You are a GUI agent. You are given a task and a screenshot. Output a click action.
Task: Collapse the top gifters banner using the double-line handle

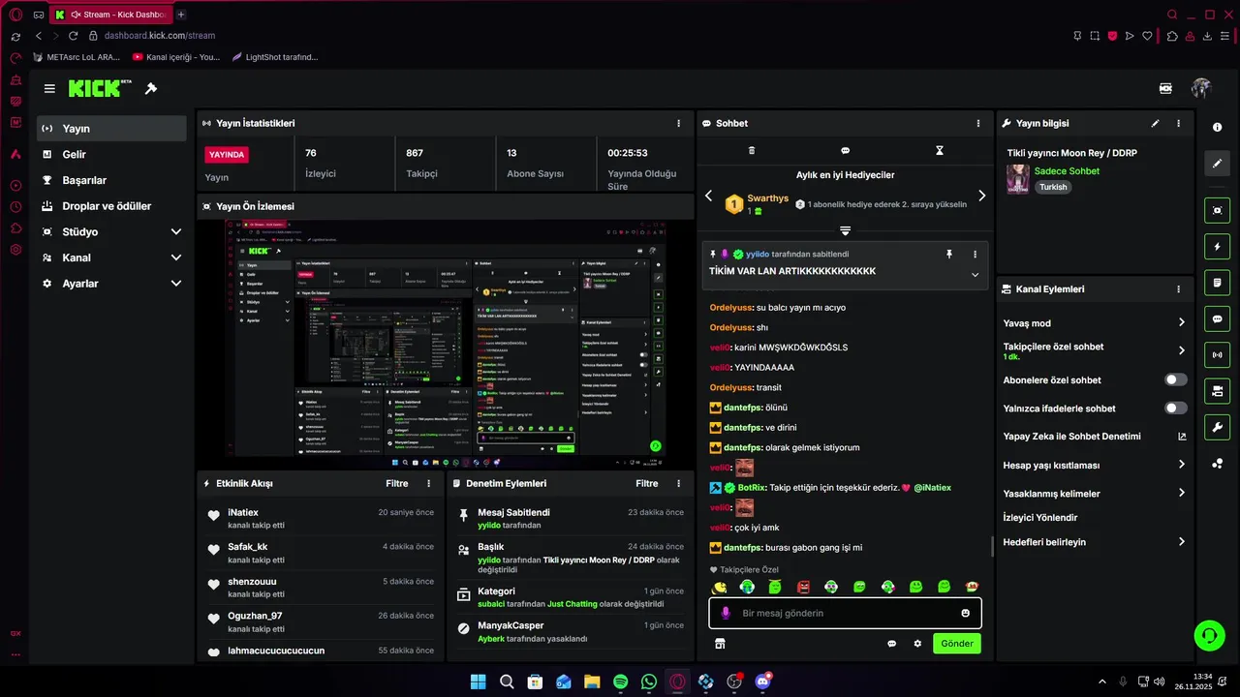846,230
